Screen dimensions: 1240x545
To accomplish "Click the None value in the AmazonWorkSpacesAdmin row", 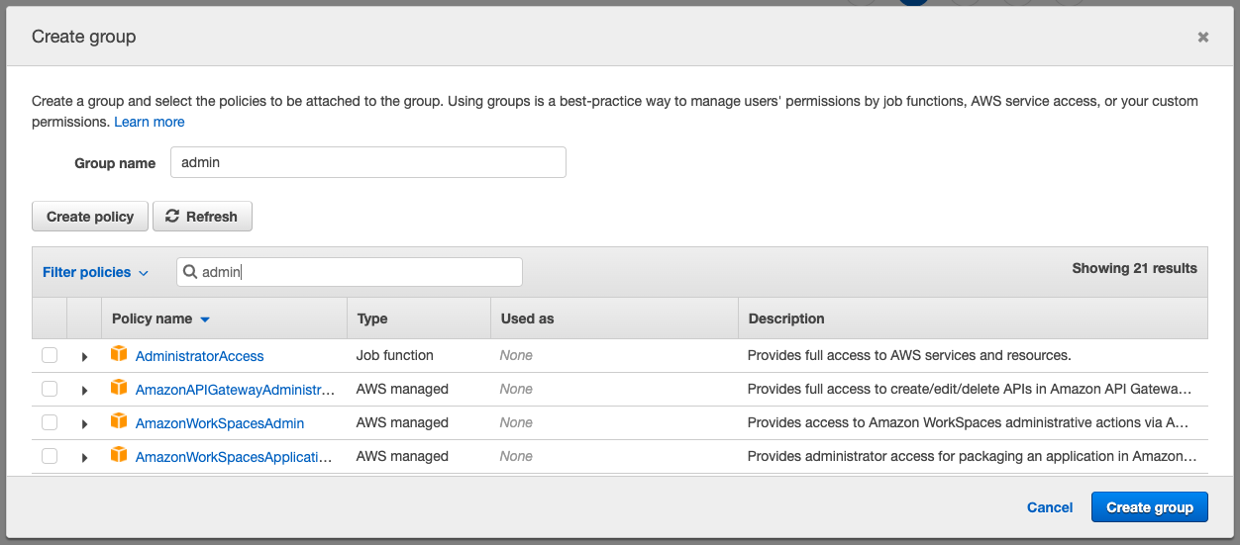I will coord(516,422).
